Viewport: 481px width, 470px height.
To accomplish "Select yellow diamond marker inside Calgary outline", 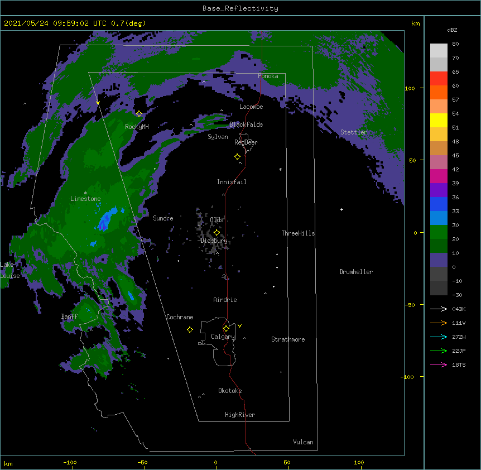I will pos(226,329).
